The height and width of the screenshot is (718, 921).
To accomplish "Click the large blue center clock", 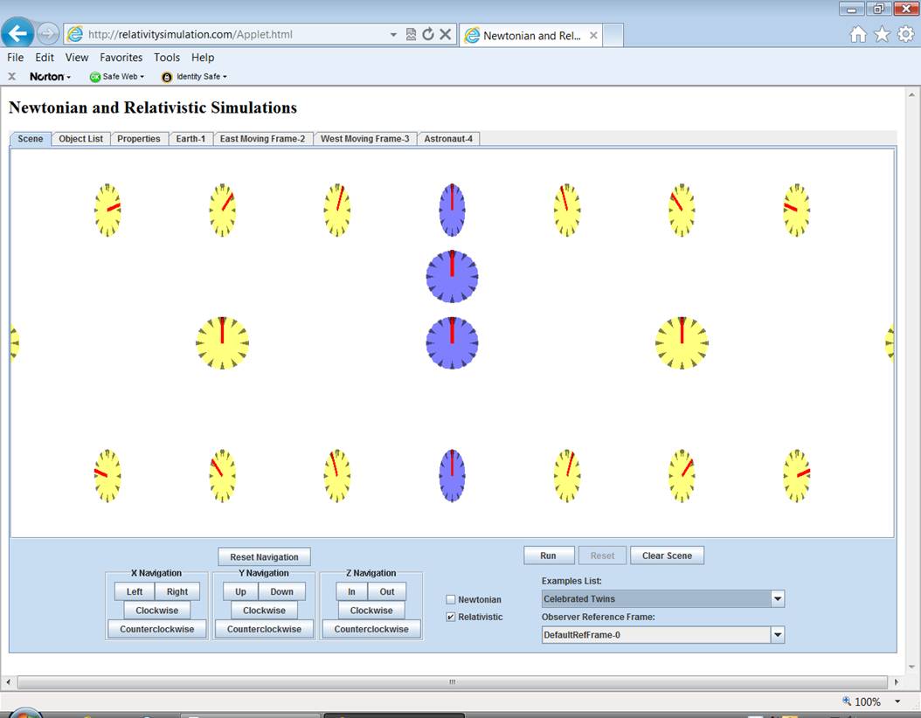I will coord(452,342).
